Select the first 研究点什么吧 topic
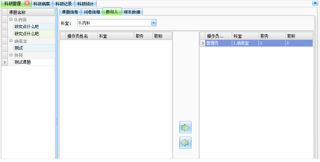The width and height of the screenshot is (320, 162). [26, 27]
